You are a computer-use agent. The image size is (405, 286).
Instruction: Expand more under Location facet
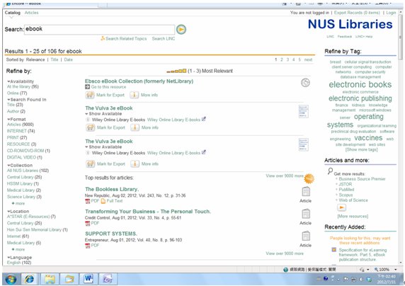(18, 249)
